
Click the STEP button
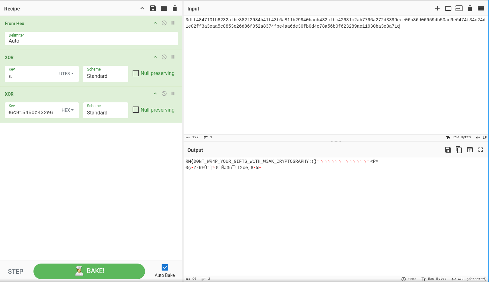(x=16, y=272)
